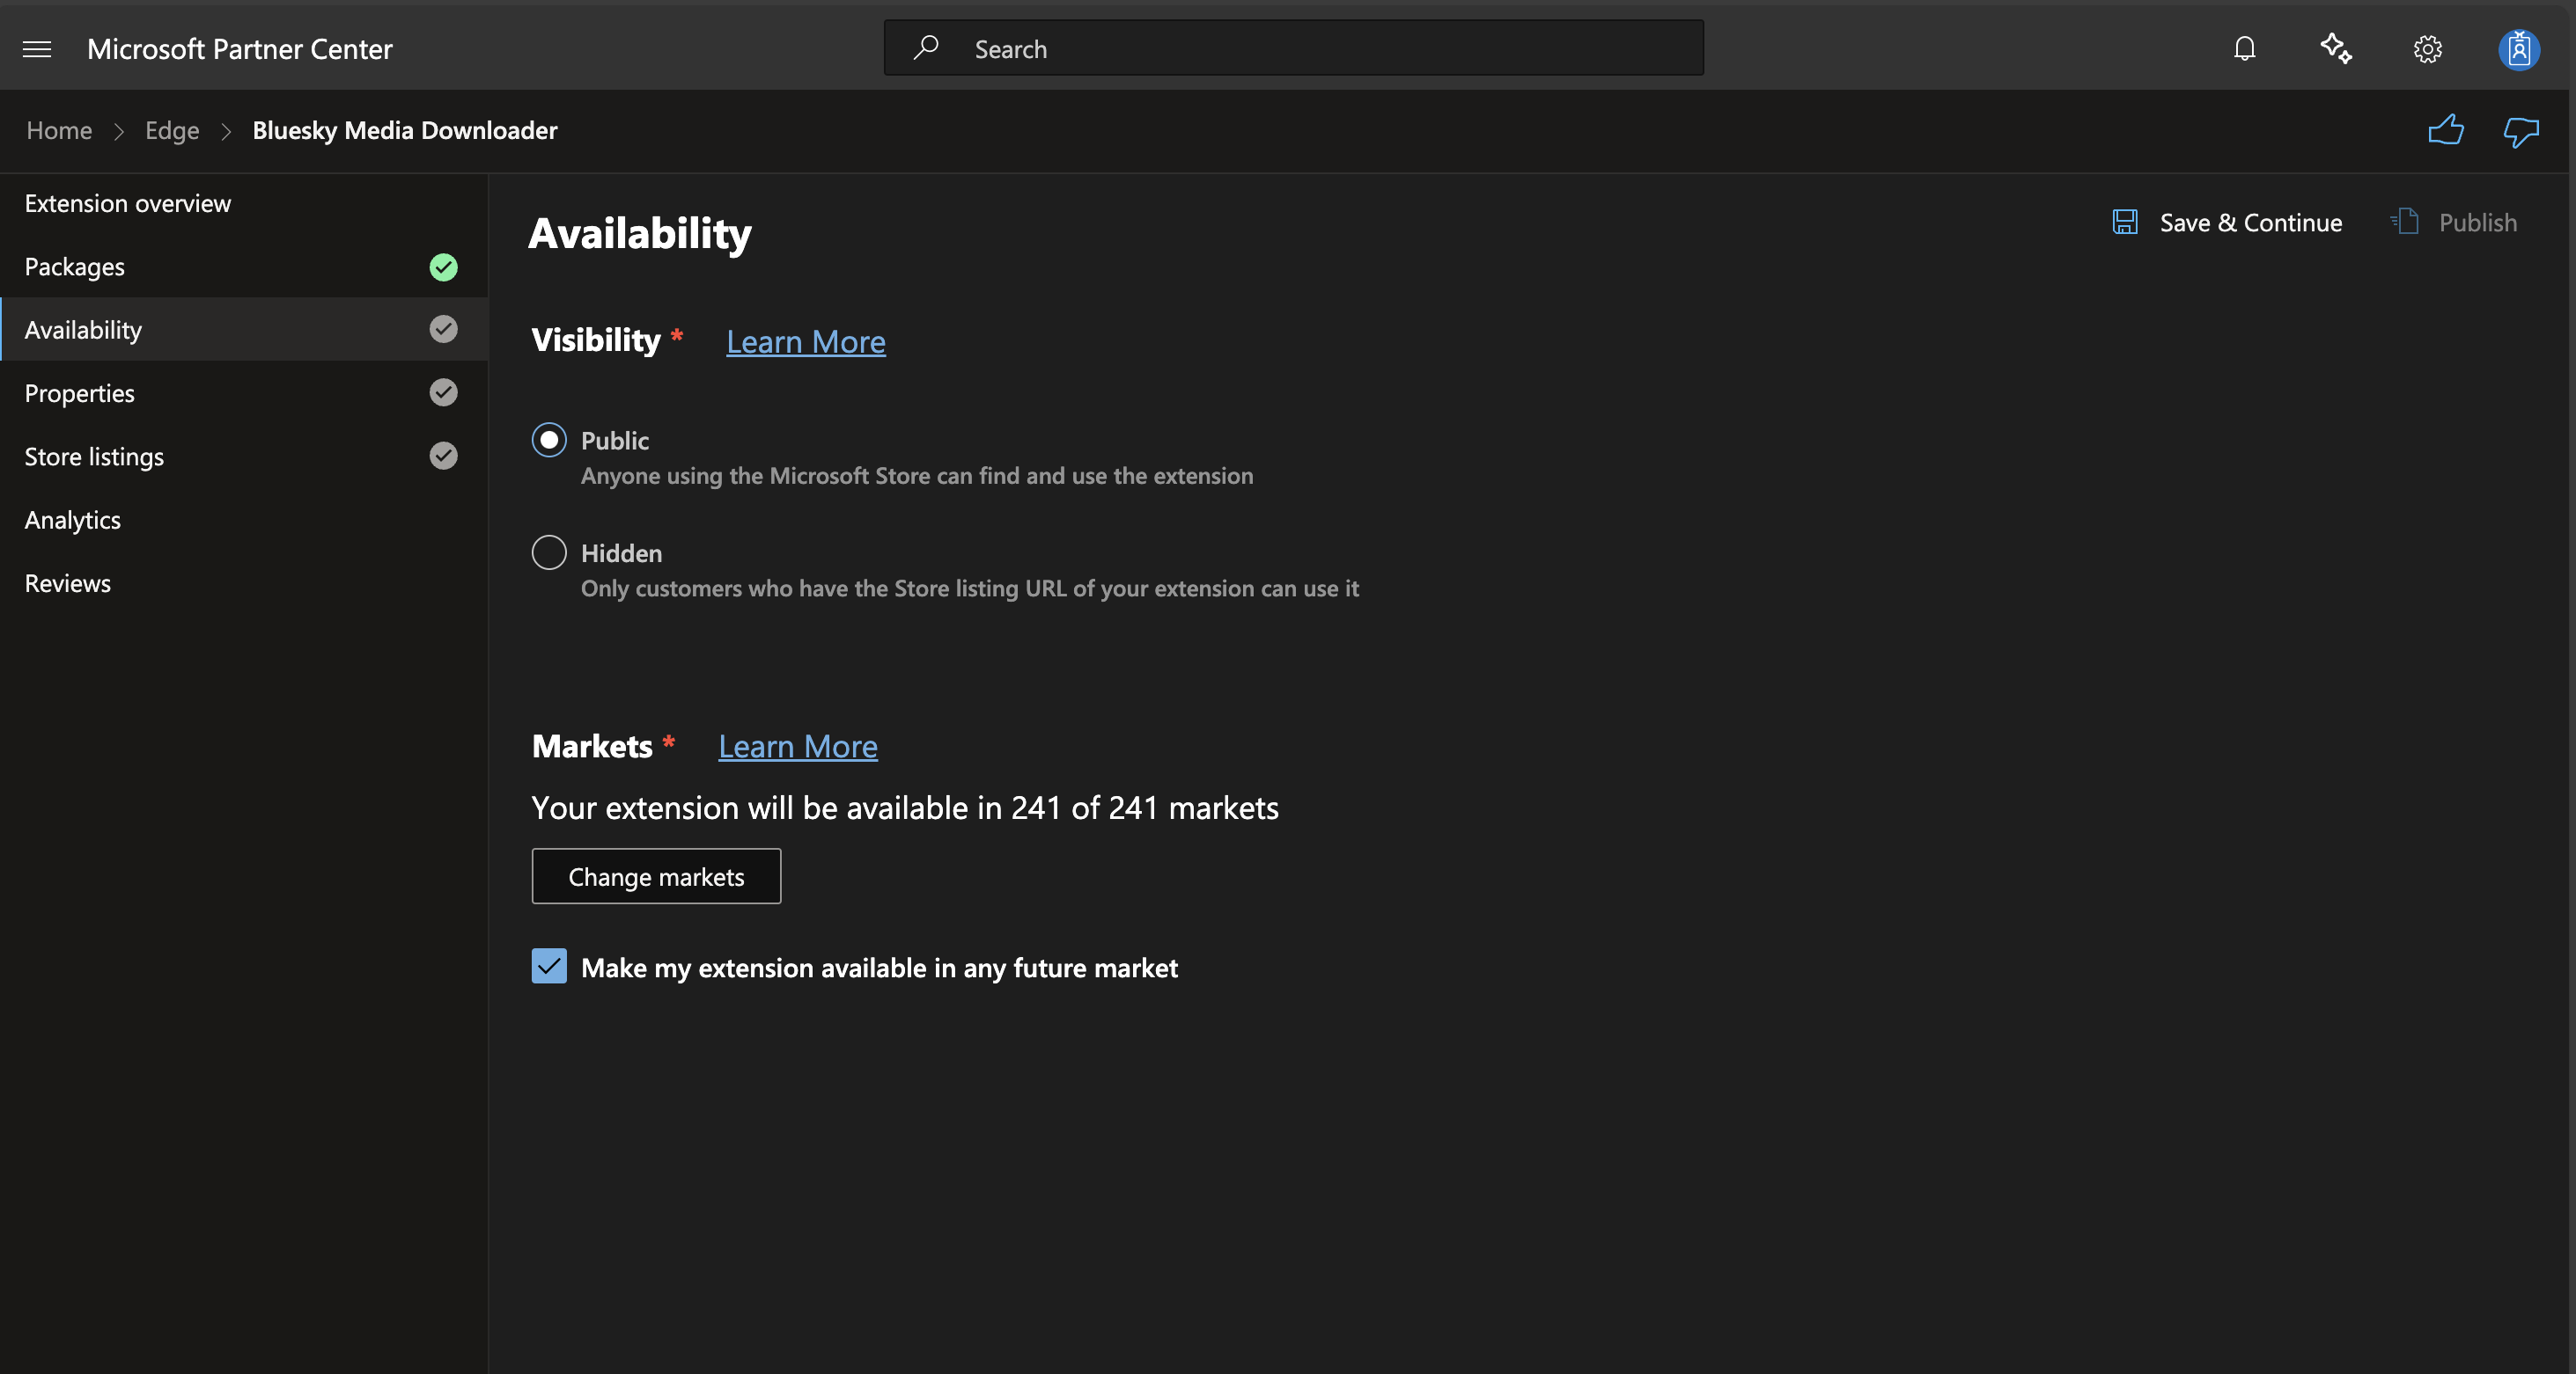This screenshot has height=1374, width=2576.
Task: Give positive feedback with thumbs up icon
Action: pyautogui.click(x=2445, y=130)
